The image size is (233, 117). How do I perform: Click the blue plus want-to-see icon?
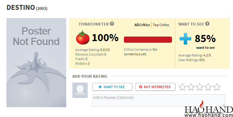(185, 39)
